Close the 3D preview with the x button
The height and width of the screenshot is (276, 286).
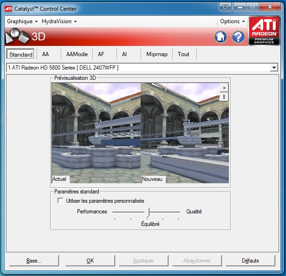(224, 88)
